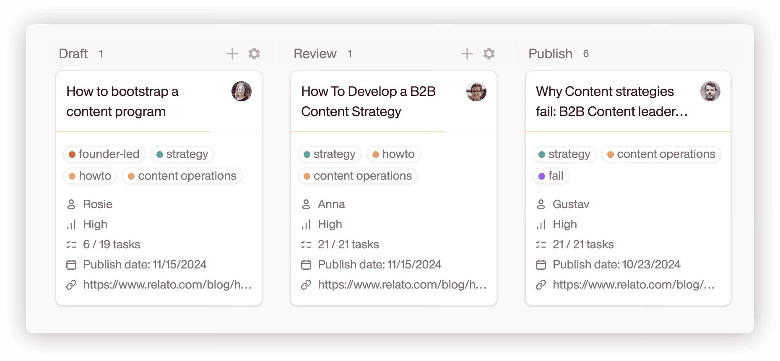Click the Review column header

coord(315,54)
